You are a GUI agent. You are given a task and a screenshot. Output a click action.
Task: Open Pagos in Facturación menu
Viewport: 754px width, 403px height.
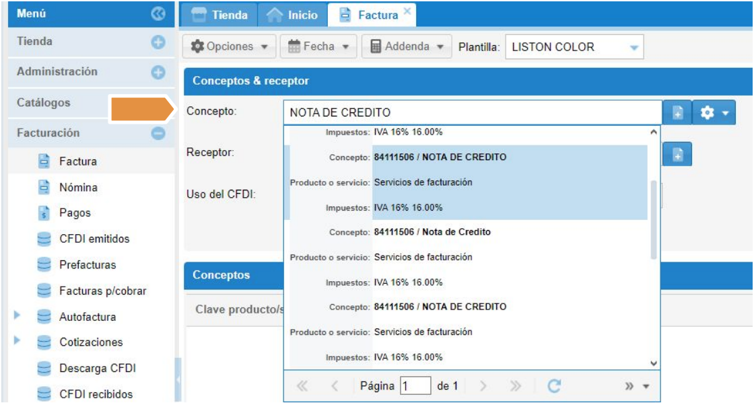(74, 213)
